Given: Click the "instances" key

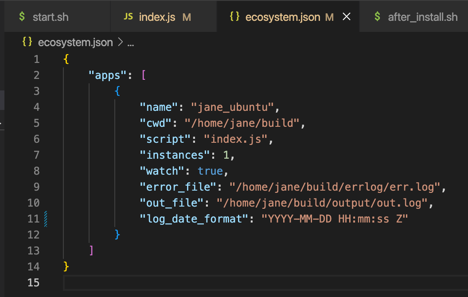Looking at the screenshot, I should point(175,155).
